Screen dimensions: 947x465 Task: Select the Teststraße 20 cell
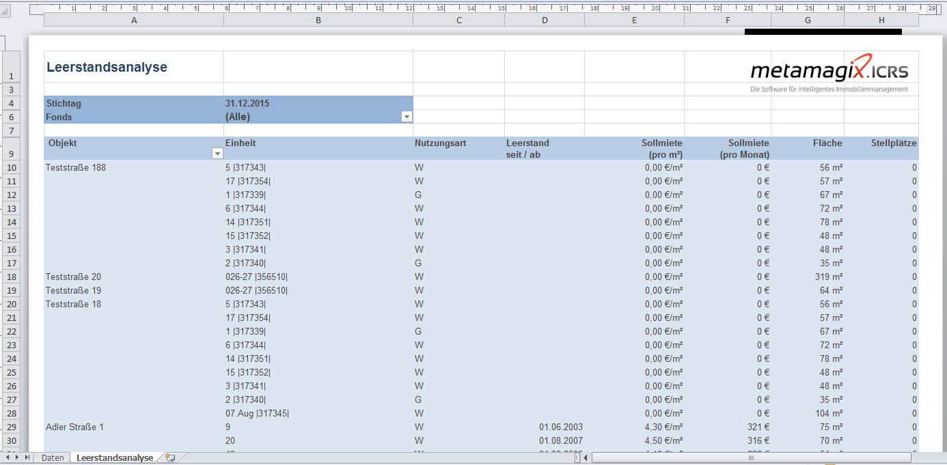(x=134, y=277)
